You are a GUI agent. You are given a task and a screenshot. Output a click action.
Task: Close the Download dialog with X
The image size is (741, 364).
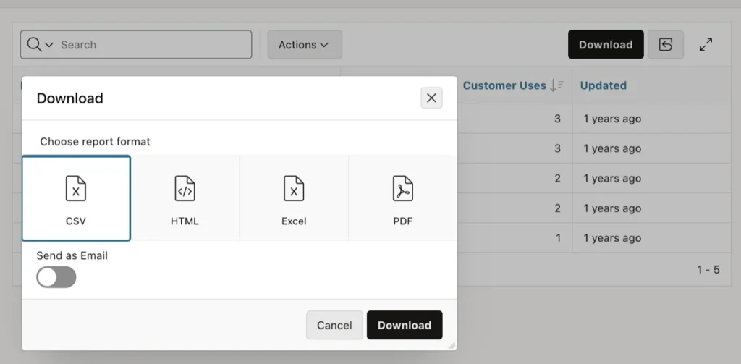(x=431, y=98)
